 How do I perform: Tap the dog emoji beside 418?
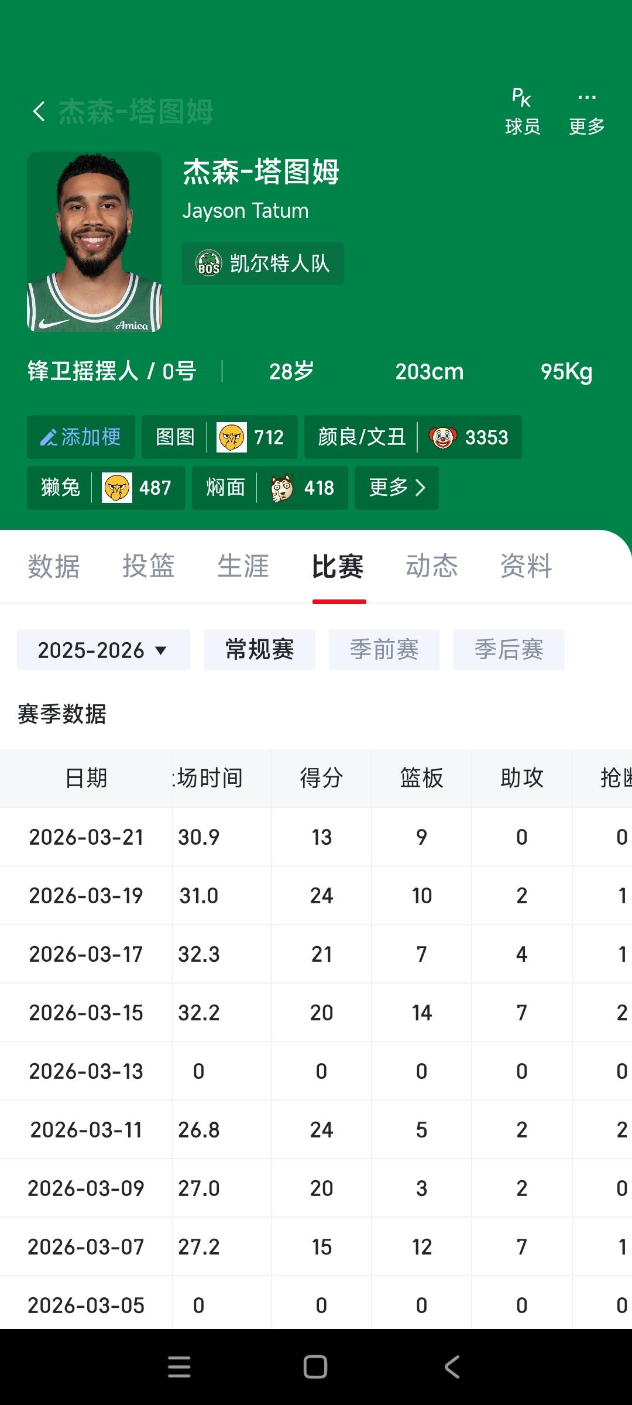pyautogui.click(x=281, y=488)
